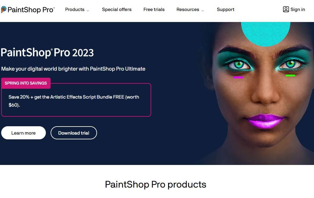This screenshot has width=314, height=198.
Task: Click the Save 20% promotion text box
Action: coord(76,100)
